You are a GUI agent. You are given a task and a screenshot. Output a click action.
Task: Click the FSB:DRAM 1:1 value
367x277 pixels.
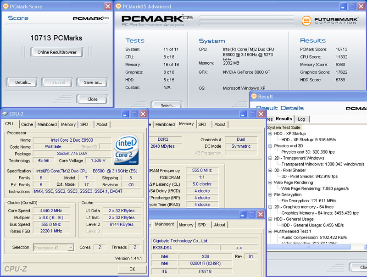202,177
